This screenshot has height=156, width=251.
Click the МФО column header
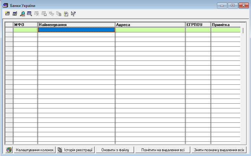pos(25,25)
